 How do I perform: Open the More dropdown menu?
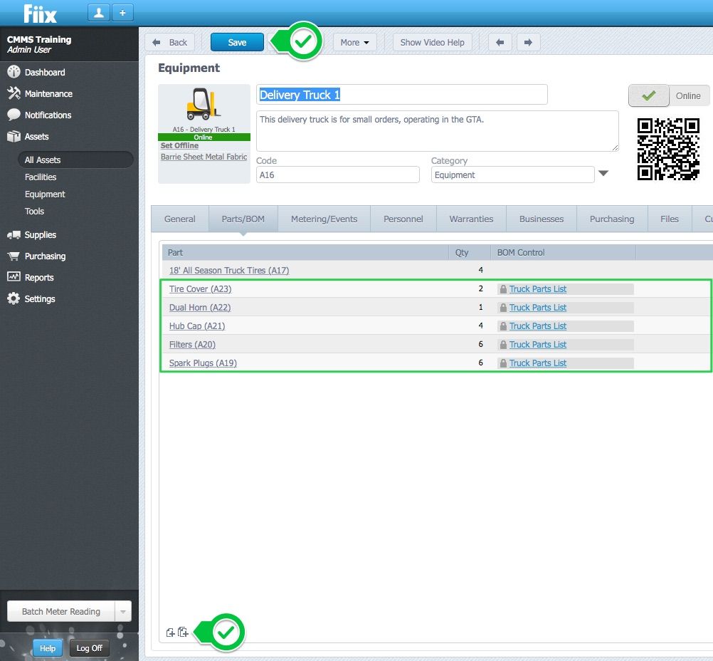pos(354,42)
